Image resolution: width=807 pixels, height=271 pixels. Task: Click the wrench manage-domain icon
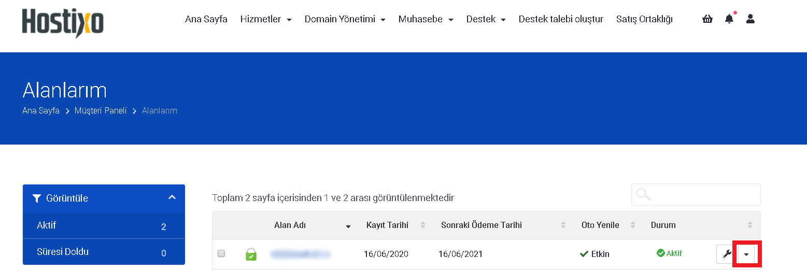pyautogui.click(x=727, y=254)
